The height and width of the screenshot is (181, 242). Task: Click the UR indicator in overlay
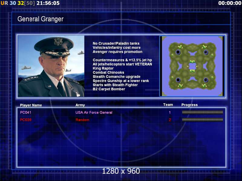point(4,3)
